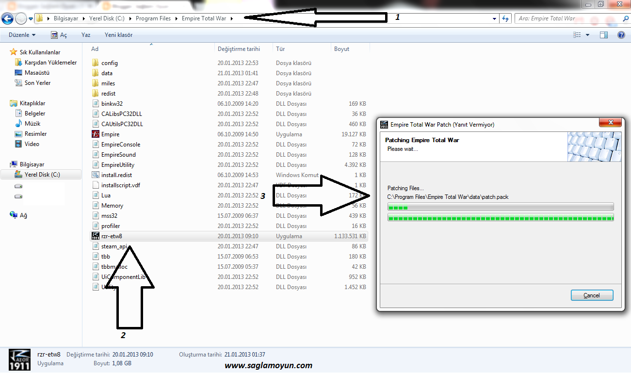The width and height of the screenshot is (631, 374).
Task: Click the Lua file name
Action: 106,195
